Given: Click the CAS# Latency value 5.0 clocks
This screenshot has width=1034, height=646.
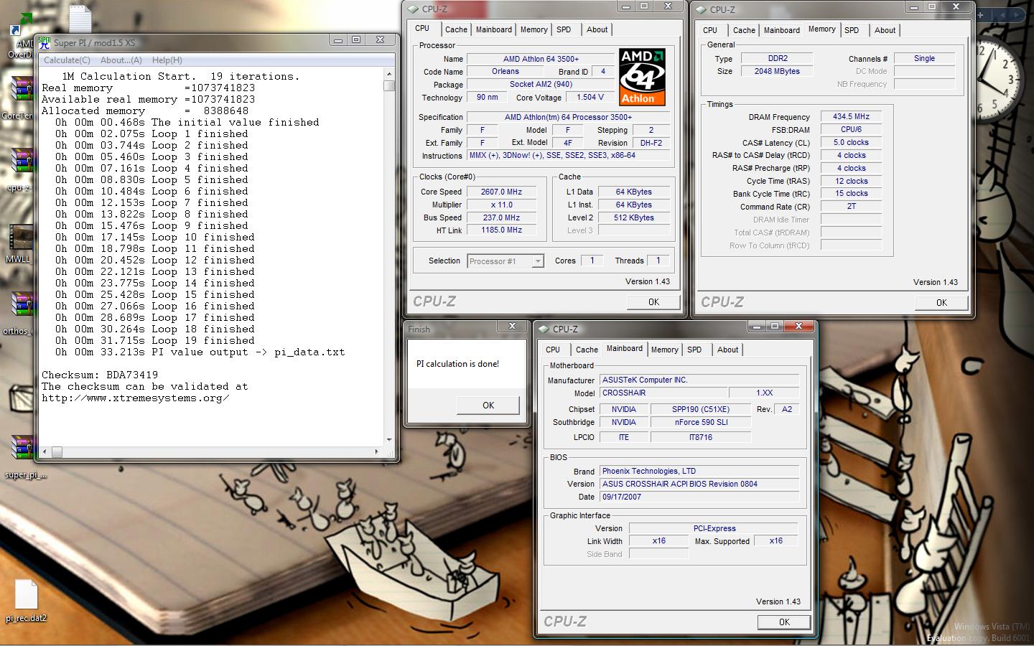Looking at the screenshot, I should [851, 142].
